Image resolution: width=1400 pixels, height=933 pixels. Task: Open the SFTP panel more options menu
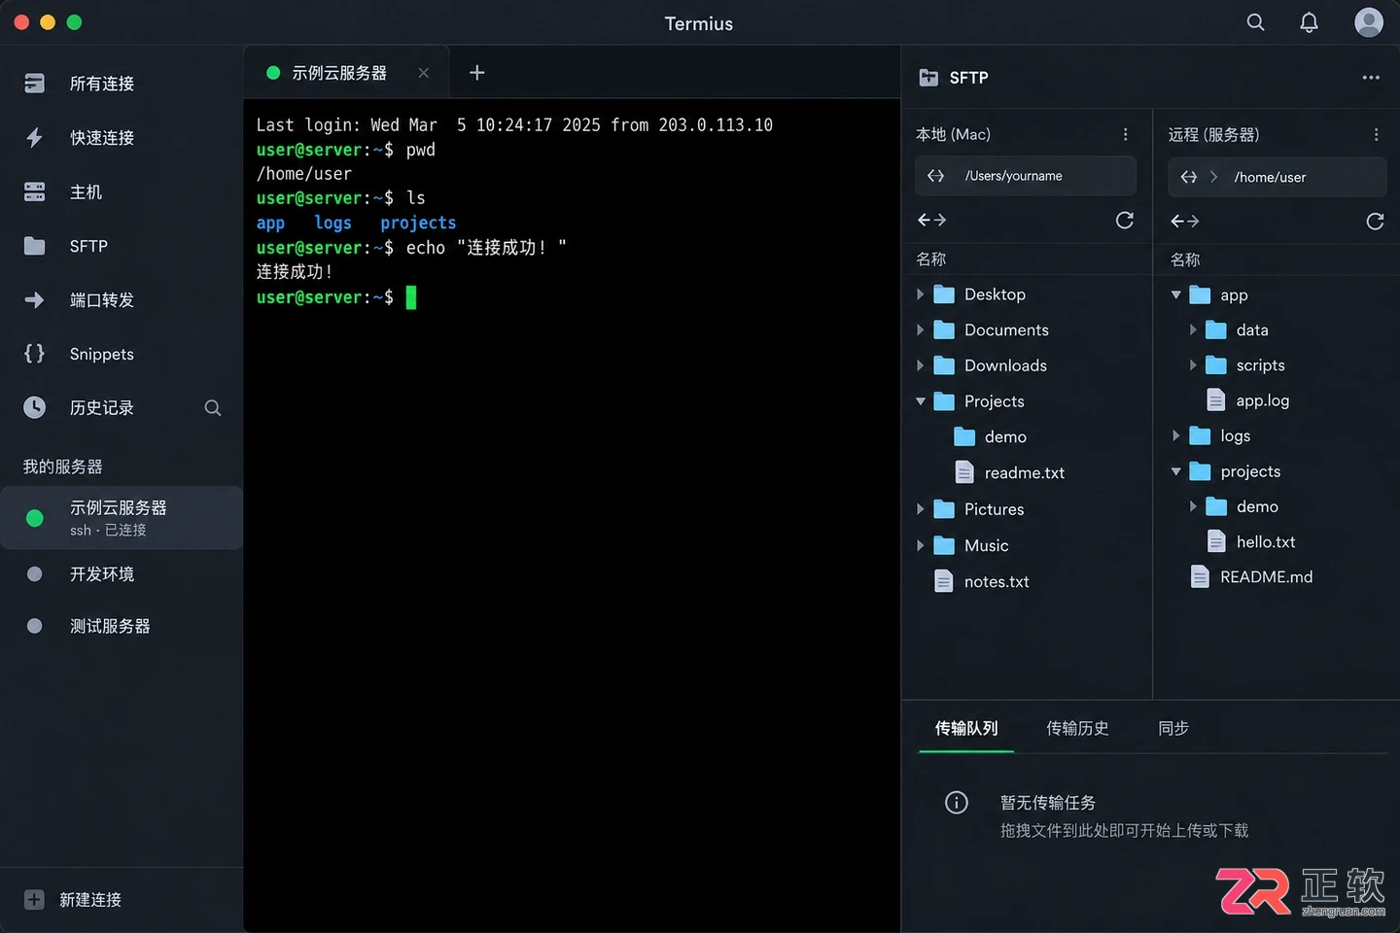click(1371, 78)
